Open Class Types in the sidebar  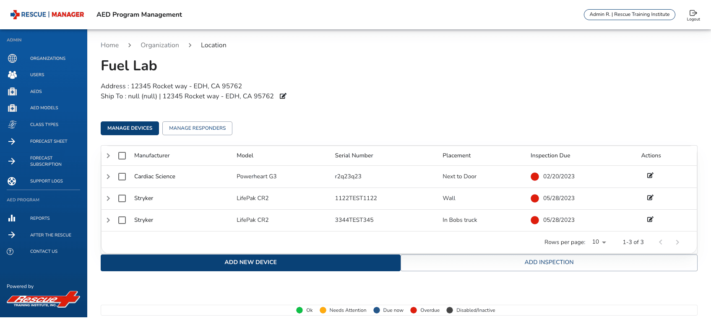coord(44,124)
